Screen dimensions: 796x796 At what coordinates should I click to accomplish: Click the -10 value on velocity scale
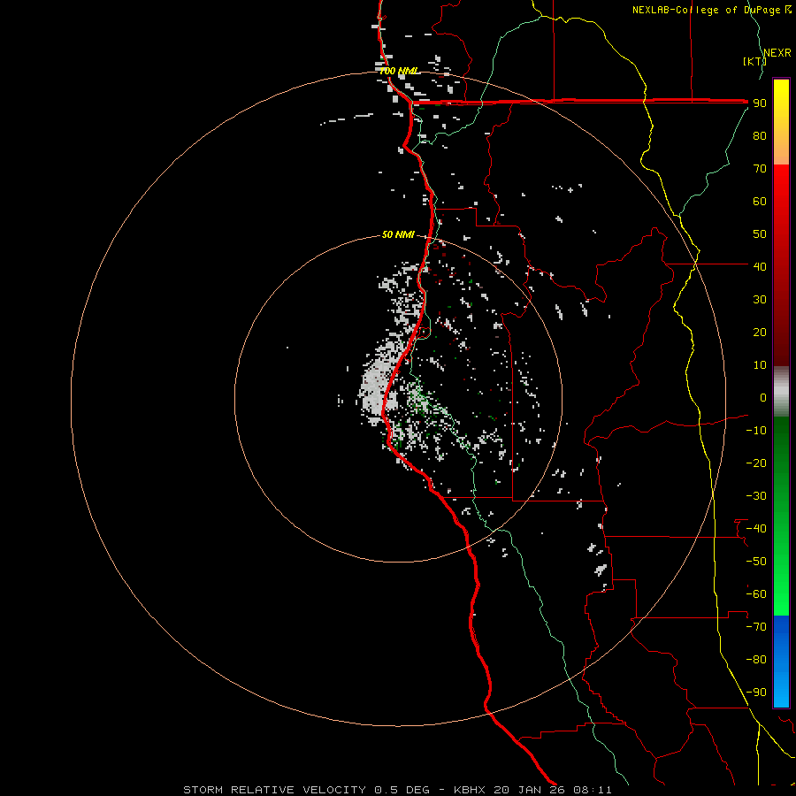(756, 431)
